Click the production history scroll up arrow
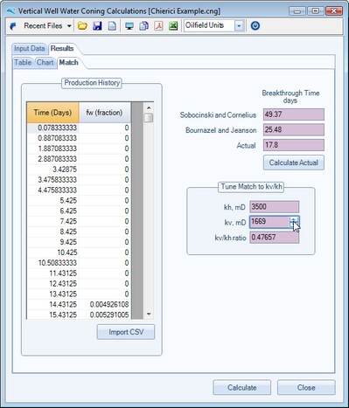Screen dimensions: 349x408 tap(149, 107)
